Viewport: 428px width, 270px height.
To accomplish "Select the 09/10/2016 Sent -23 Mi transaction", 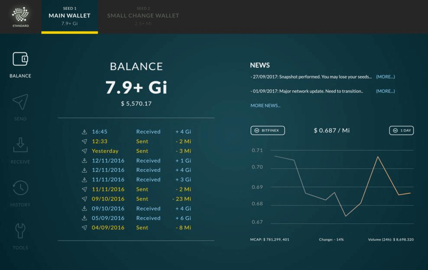I will click(136, 199).
